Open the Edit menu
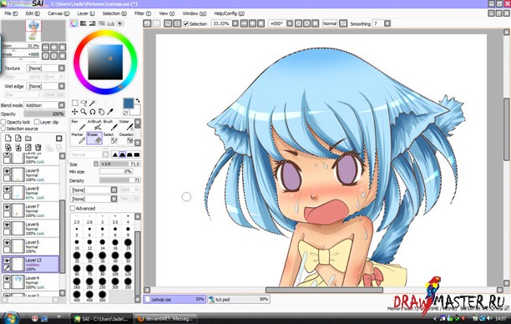This screenshot has height=324, width=511. tap(33, 13)
